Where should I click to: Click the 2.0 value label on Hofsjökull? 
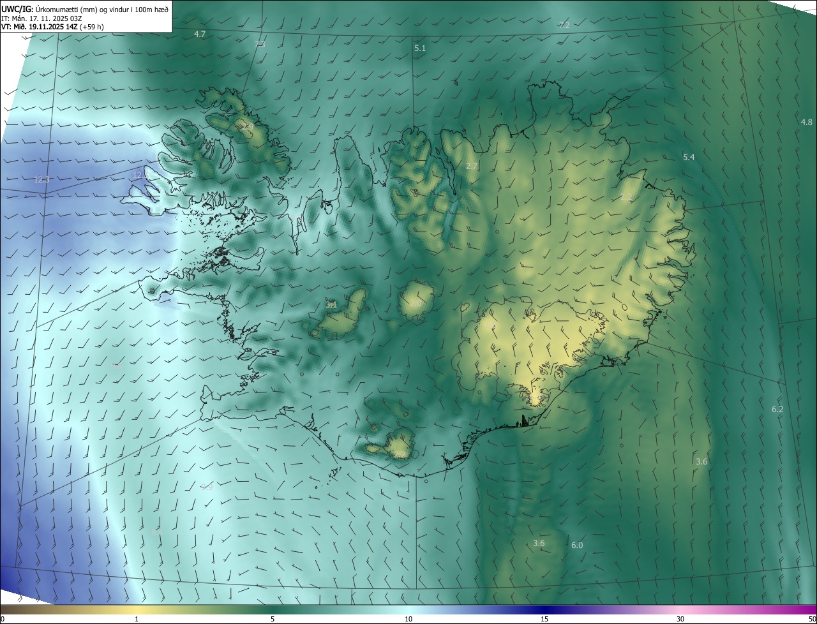(416, 304)
